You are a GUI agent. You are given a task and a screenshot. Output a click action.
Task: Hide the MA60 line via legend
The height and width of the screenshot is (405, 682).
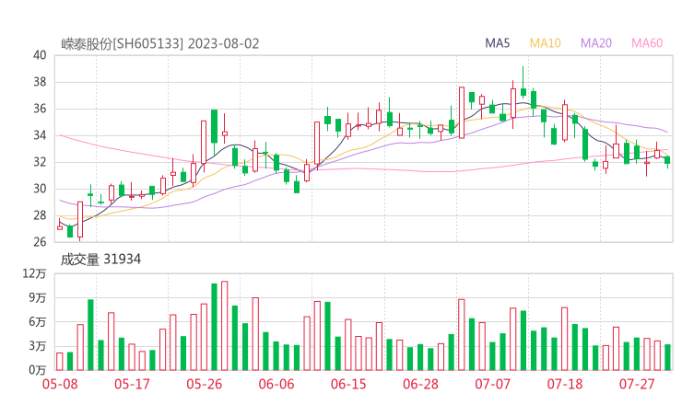647,43
